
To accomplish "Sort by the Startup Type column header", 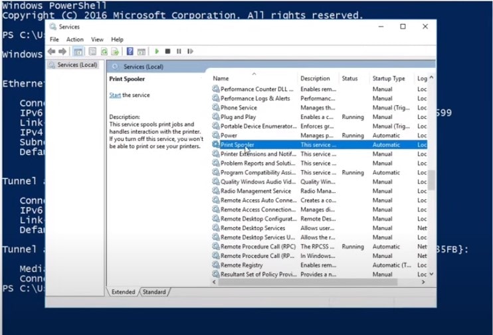I will click(x=389, y=78).
